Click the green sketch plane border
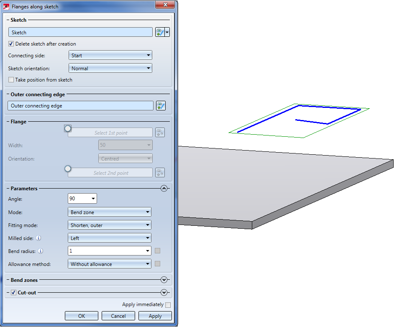 click(x=266, y=135)
